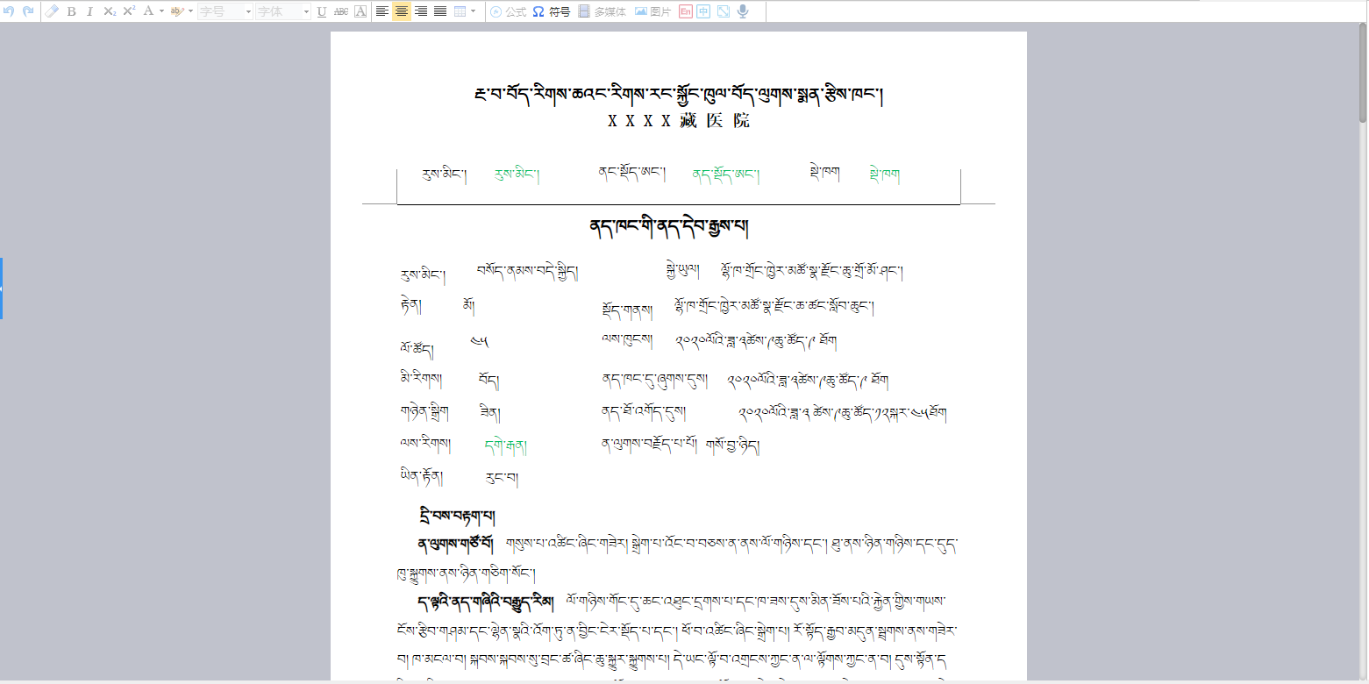Select the eraser clear-format tool

point(52,11)
